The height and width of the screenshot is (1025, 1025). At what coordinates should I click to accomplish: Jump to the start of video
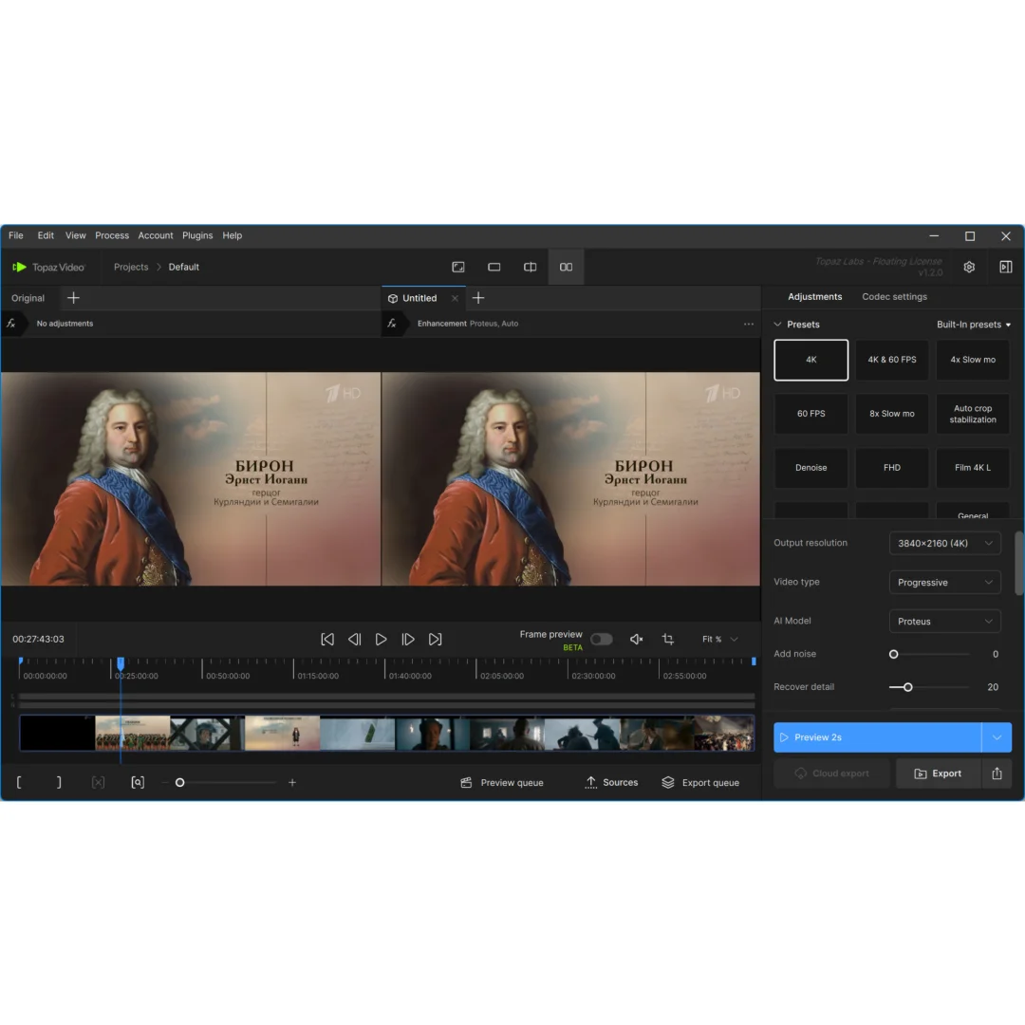click(x=327, y=640)
